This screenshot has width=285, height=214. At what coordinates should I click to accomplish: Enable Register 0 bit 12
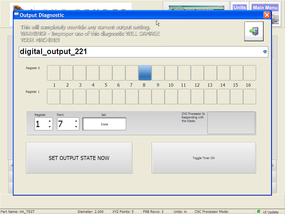point(197,73)
